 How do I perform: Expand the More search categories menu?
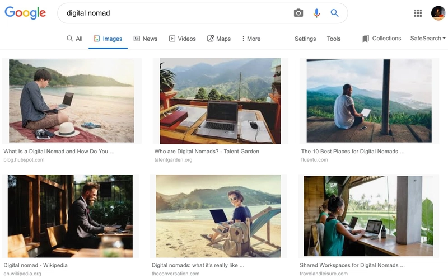(x=251, y=39)
